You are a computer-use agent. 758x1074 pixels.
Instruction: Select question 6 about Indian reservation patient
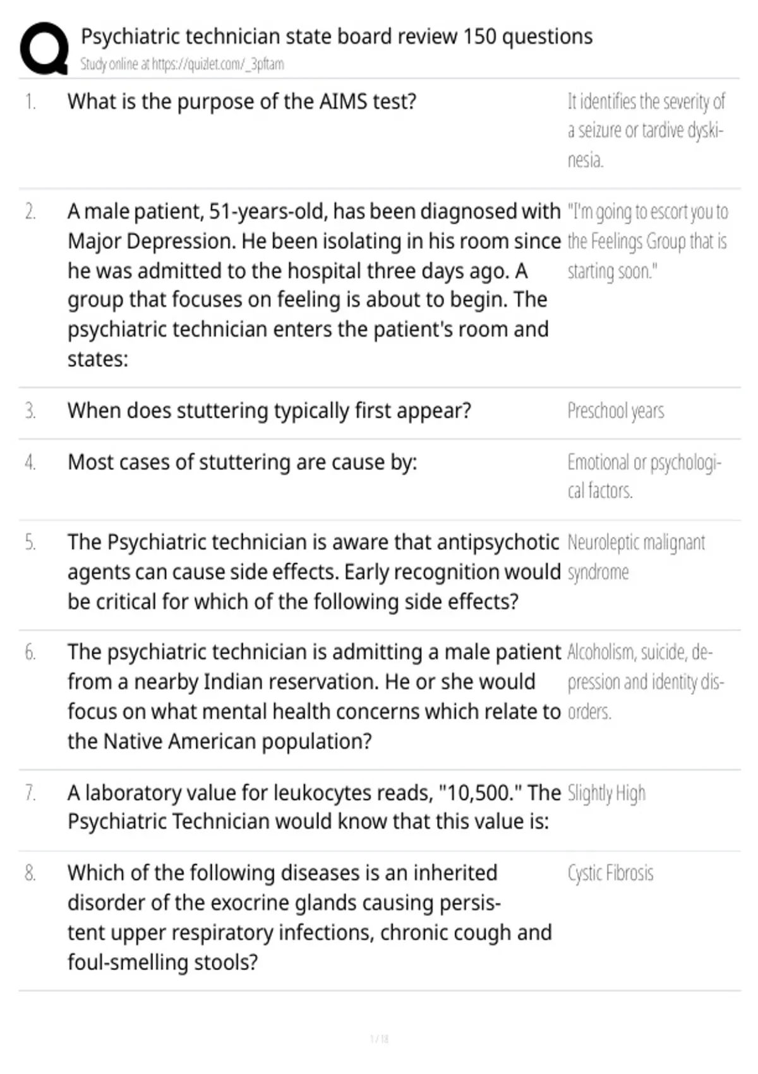pos(314,696)
